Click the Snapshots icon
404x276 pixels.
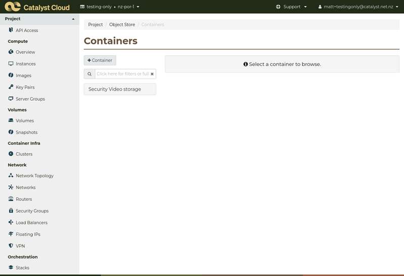(11, 132)
